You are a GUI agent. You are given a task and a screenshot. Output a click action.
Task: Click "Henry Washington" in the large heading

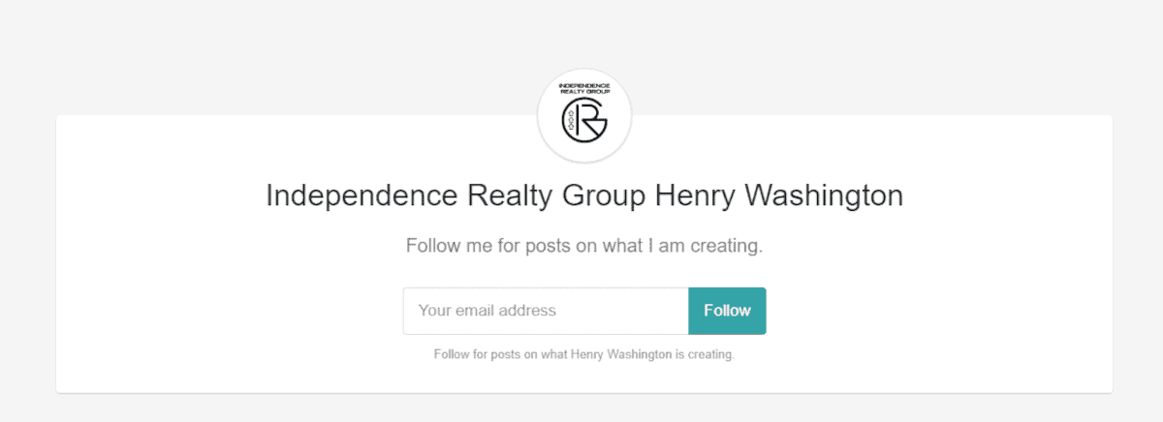coord(779,196)
